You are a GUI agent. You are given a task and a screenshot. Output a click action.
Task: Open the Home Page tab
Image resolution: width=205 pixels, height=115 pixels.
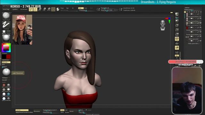[6, 9]
